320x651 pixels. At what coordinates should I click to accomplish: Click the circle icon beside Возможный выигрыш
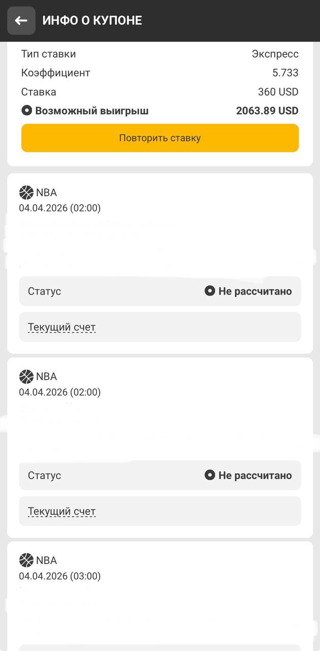point(26,110)
